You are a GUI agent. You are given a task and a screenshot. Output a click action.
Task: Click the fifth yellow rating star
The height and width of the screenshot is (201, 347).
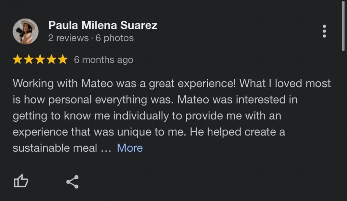pos(63,60)
